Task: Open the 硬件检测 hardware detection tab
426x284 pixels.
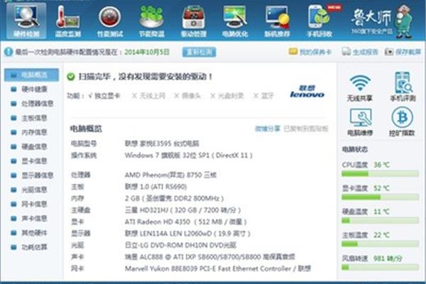Action: 26,21
